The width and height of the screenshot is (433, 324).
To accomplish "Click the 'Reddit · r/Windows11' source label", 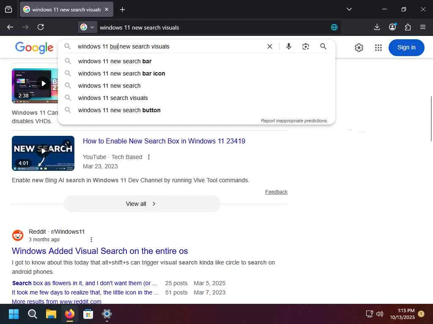I will (57, 232).
